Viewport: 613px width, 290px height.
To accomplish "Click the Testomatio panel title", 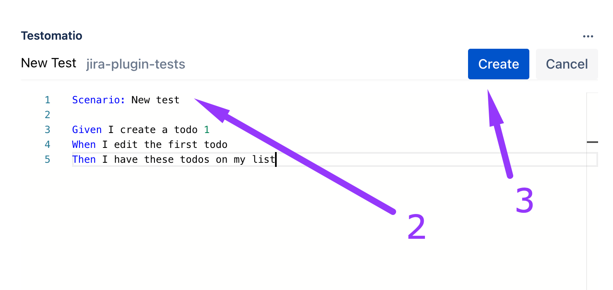I will [52, 36].
